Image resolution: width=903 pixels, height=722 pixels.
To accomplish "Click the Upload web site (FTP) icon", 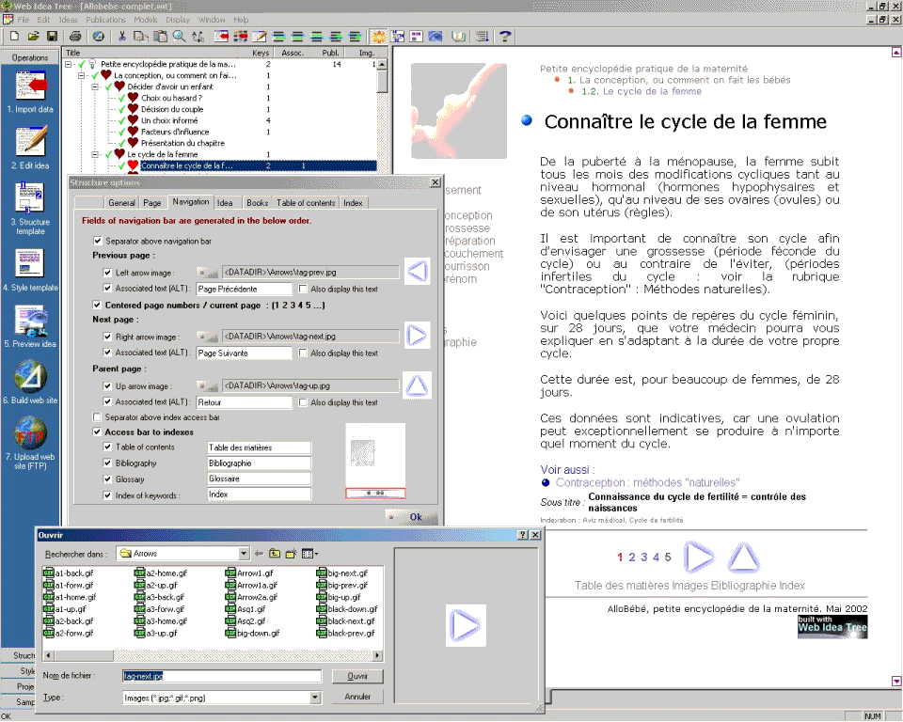I will (30, 432).
